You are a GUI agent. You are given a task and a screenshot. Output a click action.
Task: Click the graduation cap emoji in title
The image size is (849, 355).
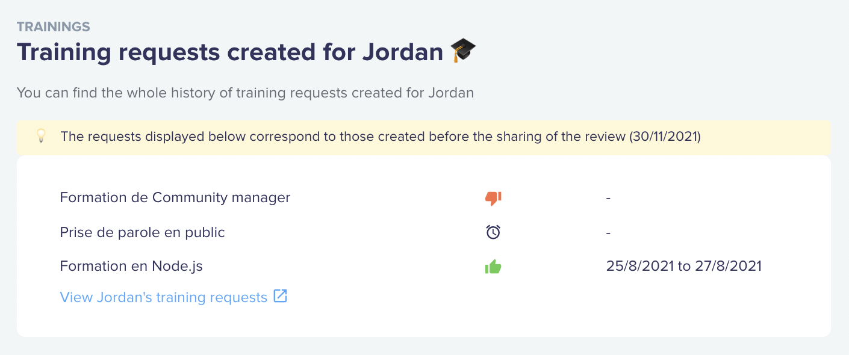(464, 51)
